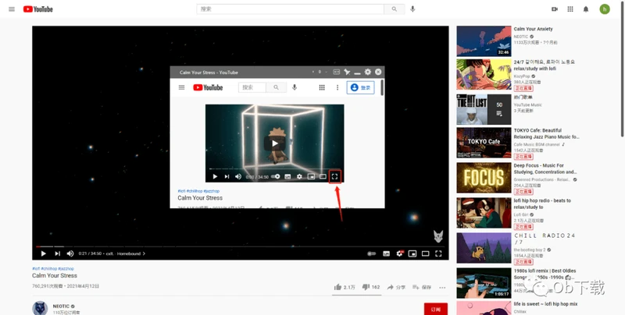Play the main video from the bottom control bar
625x315 pixels.
click(44, 253)
